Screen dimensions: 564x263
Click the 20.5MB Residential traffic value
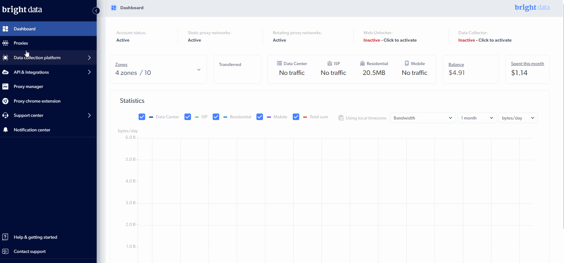pyautogui.click(x=374, y=73)
